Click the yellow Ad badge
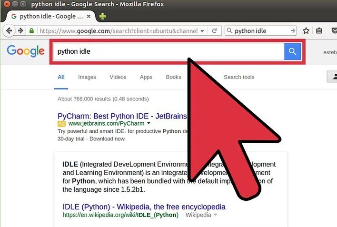The height and width of the screenshot is (227, 337). coord(61,124)
